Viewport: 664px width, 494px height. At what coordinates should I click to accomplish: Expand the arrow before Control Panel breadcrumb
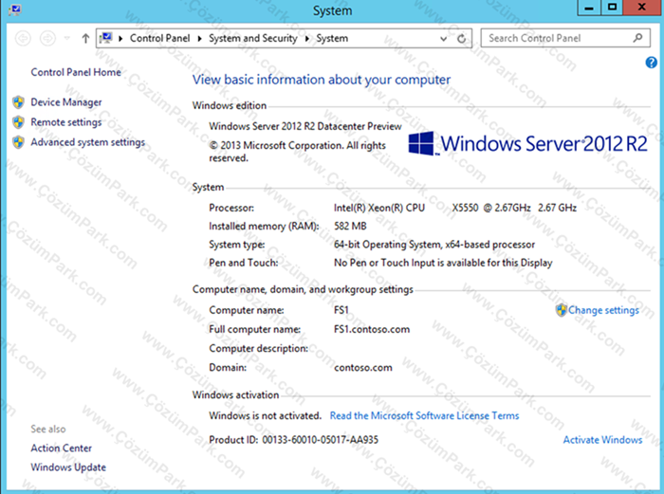point(120,39)
